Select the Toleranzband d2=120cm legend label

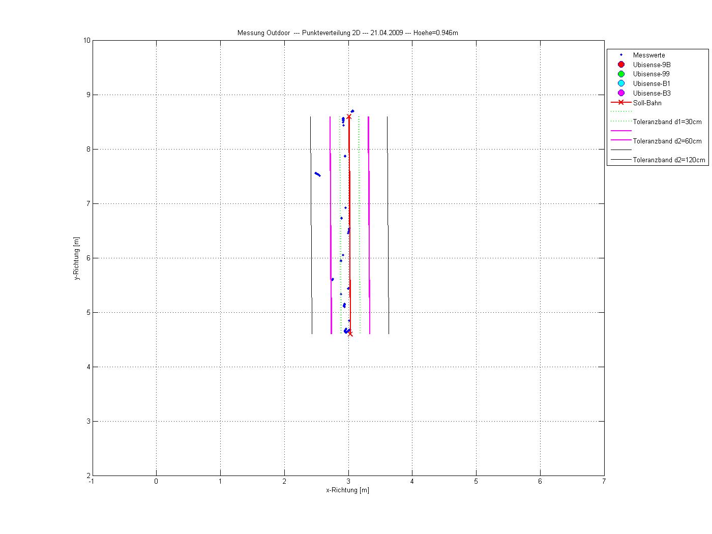(669, 160)
